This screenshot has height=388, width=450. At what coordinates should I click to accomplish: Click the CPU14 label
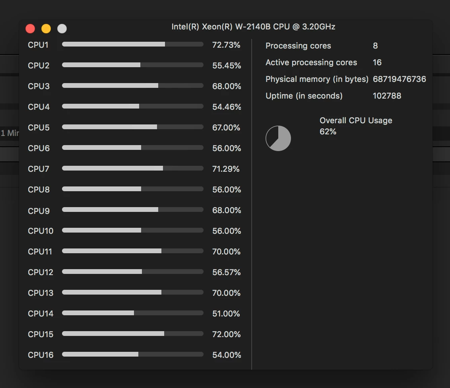(41, 314)
